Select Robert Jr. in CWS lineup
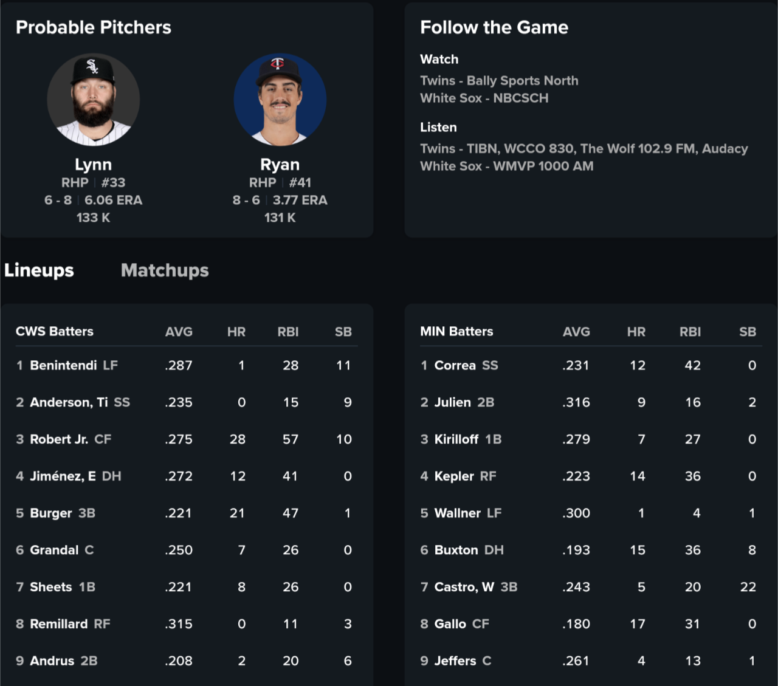Viewport: 778px width, 686px height. [59, 439]
